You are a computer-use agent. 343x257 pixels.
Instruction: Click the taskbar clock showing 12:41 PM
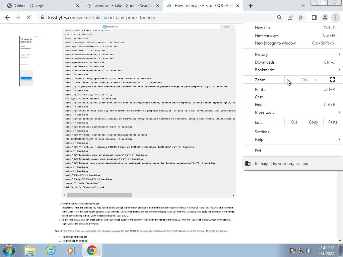click(326, 251)
